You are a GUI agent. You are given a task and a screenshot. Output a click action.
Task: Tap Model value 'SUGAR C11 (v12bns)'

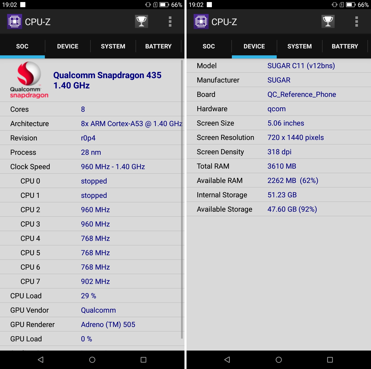(301, 66)
